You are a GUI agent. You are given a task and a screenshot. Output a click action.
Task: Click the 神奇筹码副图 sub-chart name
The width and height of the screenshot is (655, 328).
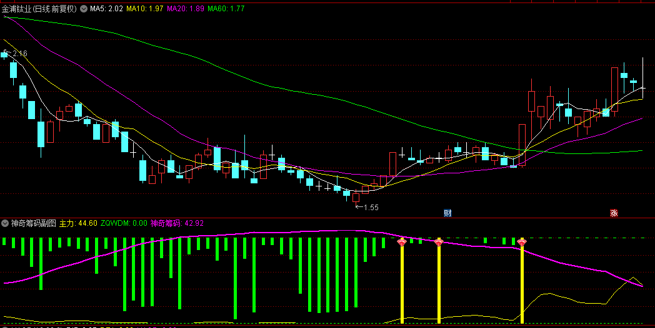[x=33, y=223]
